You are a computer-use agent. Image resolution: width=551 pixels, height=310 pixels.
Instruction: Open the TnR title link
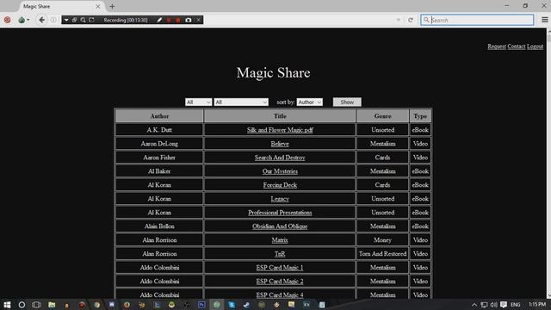(280, 253)
